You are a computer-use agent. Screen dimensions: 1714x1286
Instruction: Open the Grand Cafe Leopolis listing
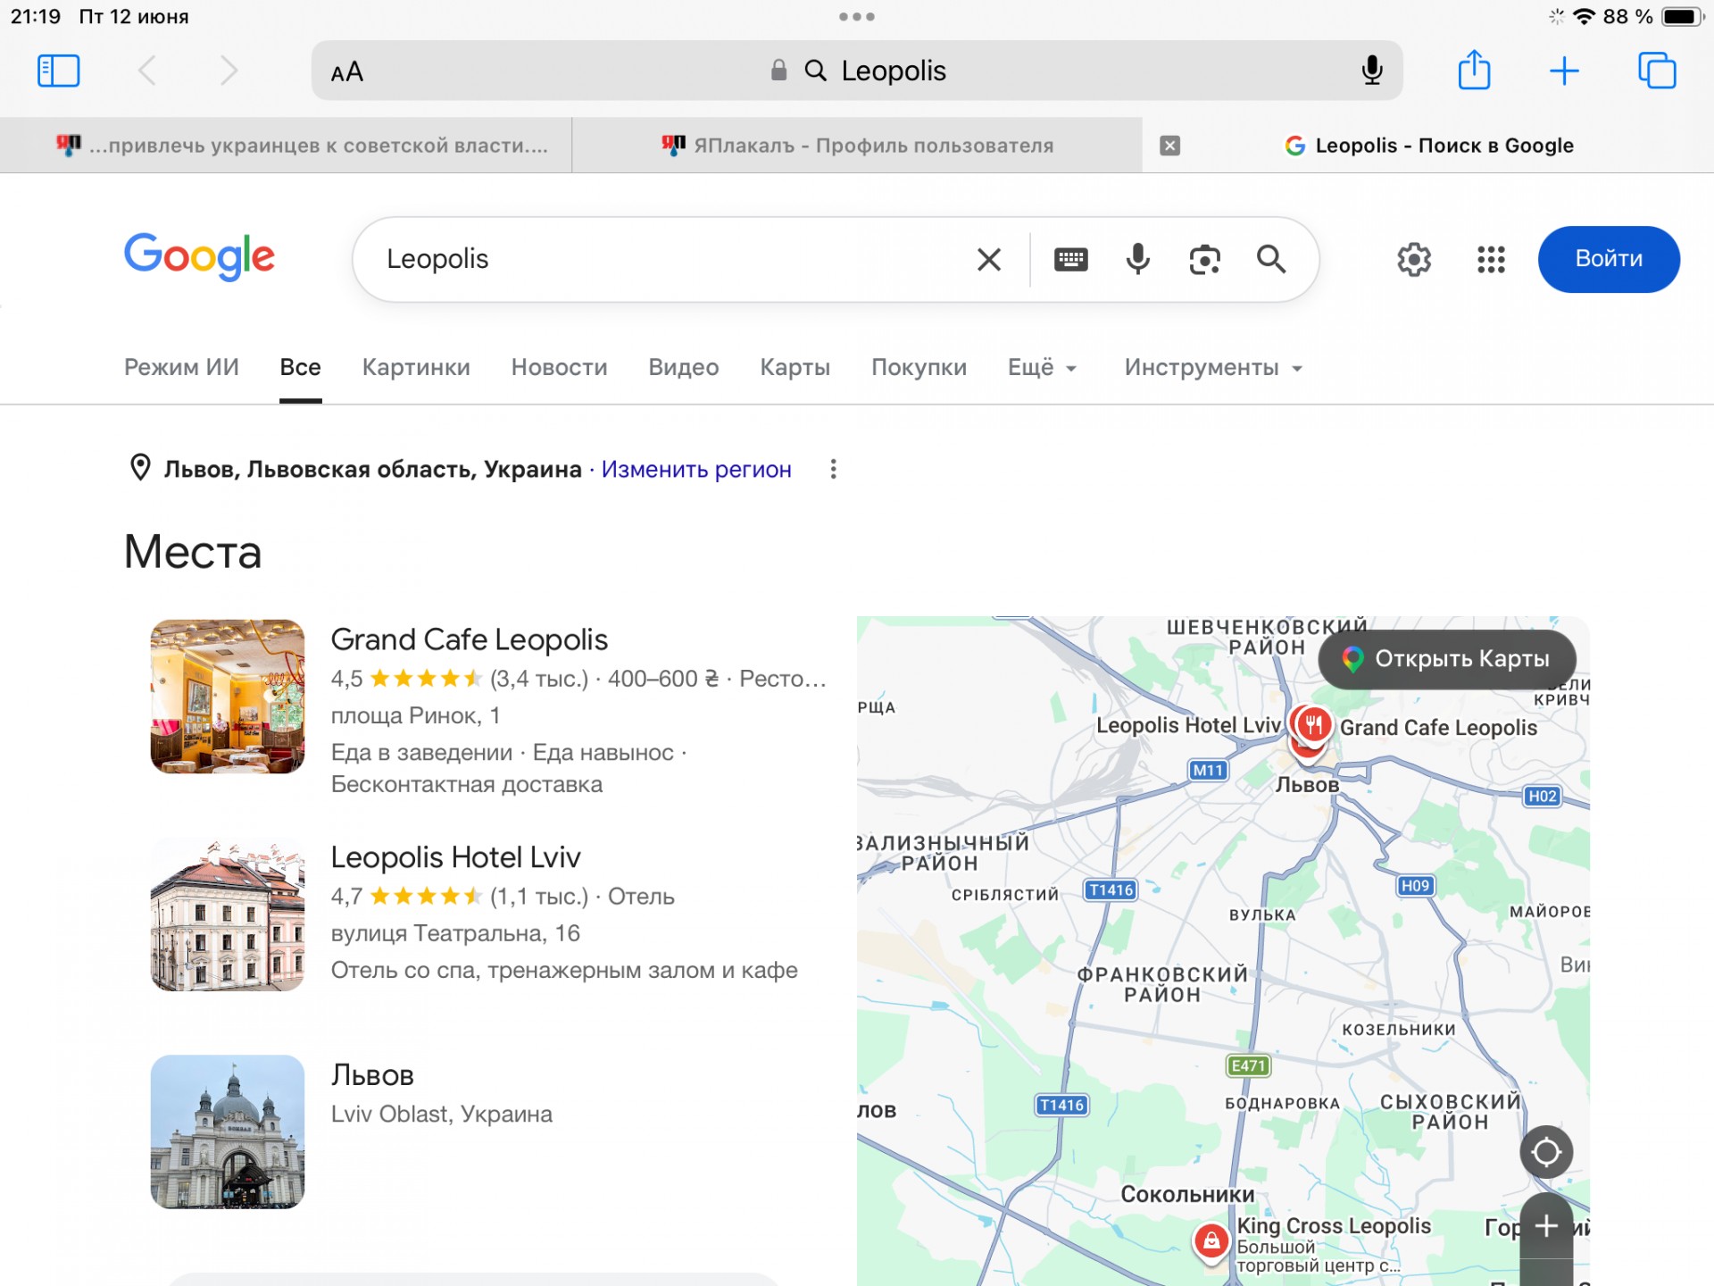point(470,639)
